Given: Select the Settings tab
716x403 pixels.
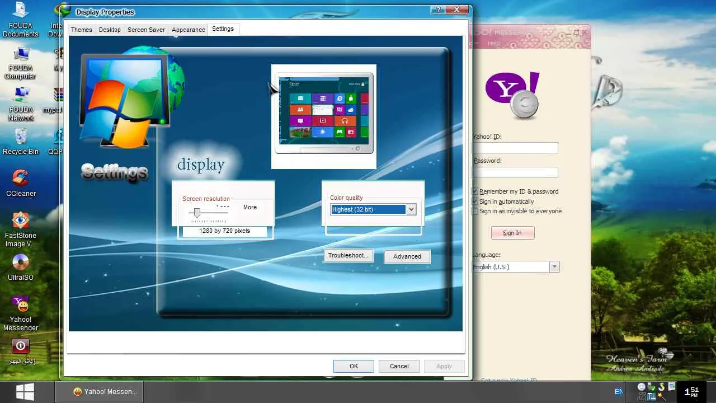Looking at the screenshot, I should (x=223, y=29).
